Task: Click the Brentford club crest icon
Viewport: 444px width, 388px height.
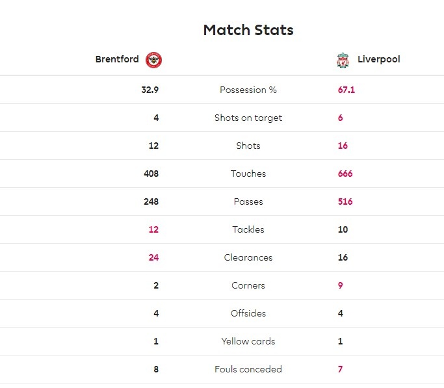Action: [x=154, y=60]
